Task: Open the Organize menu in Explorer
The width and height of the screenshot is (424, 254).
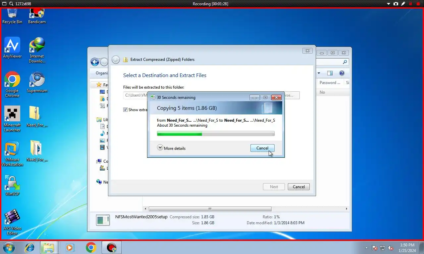Action: [102, 73]
